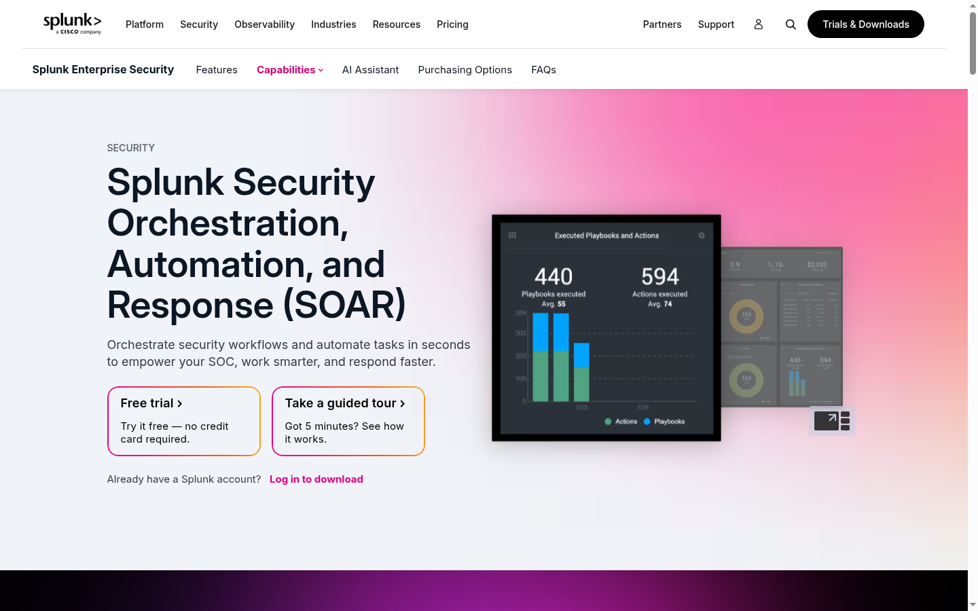Select the Features tab
The width and height of the screenshot is (978, 611).
217,70
